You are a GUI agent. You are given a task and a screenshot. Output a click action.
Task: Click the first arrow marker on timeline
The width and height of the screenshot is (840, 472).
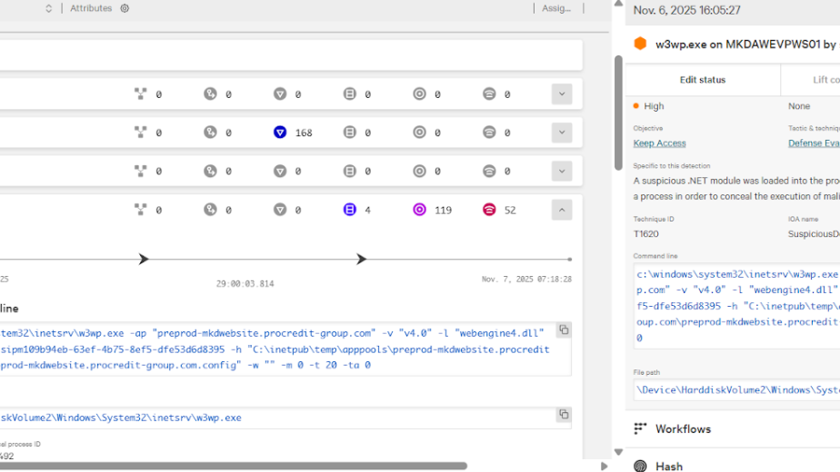coord(144,260)
